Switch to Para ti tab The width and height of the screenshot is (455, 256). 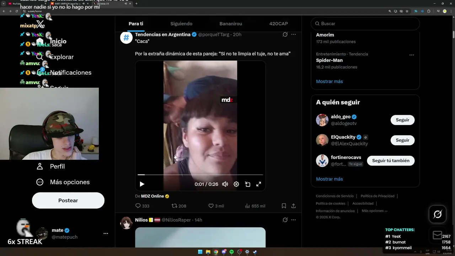(136, 23)
